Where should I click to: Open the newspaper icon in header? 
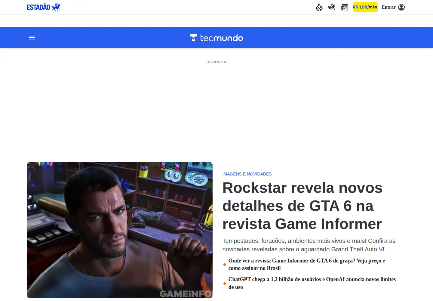(x=345, y=7)
